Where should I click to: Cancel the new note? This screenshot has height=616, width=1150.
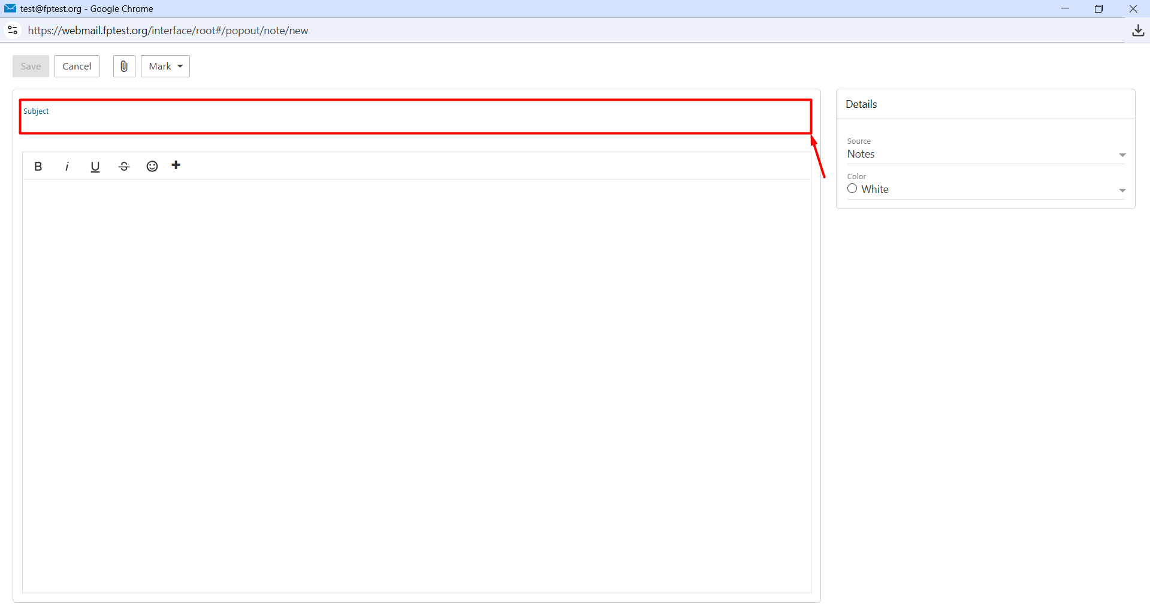tap(77, 66)
